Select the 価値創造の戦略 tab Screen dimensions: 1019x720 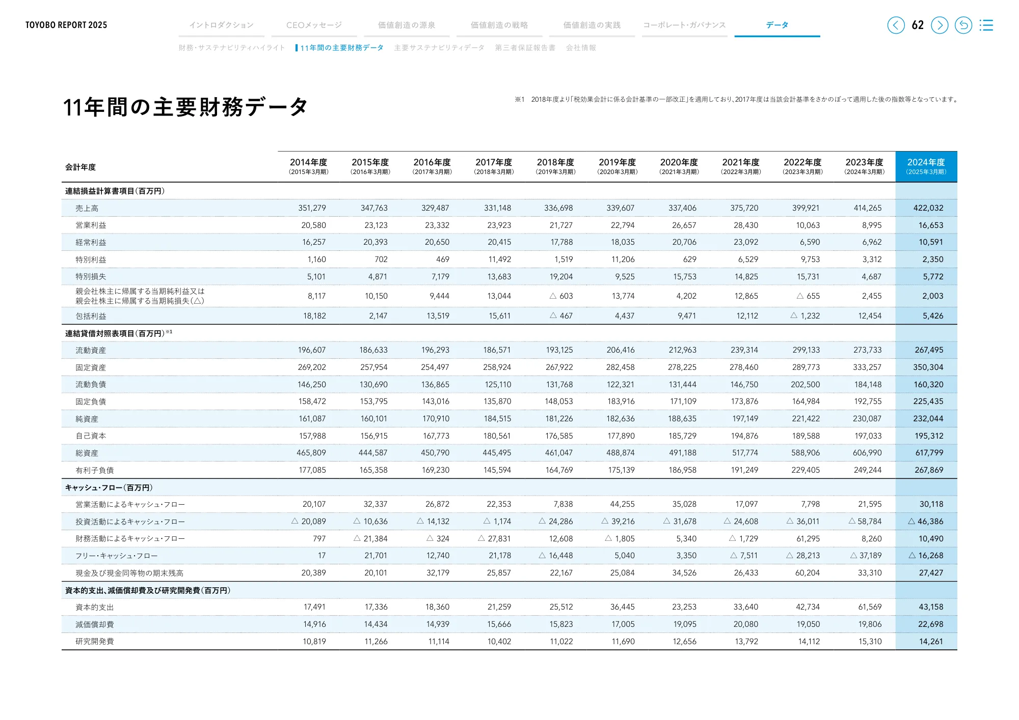[499, 25]
